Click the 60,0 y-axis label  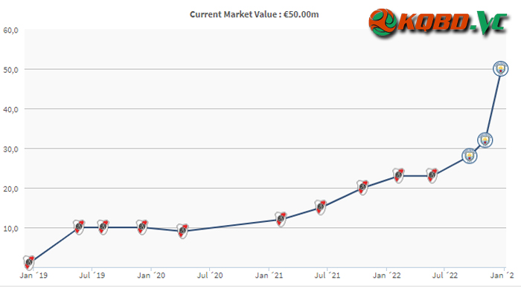tap(10, 30)
